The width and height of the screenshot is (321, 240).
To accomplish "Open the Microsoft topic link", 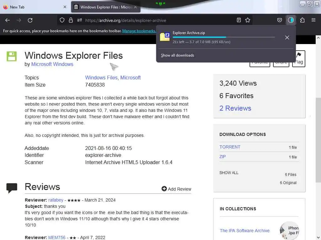I will pyautogui.click(x=130, y=77).
